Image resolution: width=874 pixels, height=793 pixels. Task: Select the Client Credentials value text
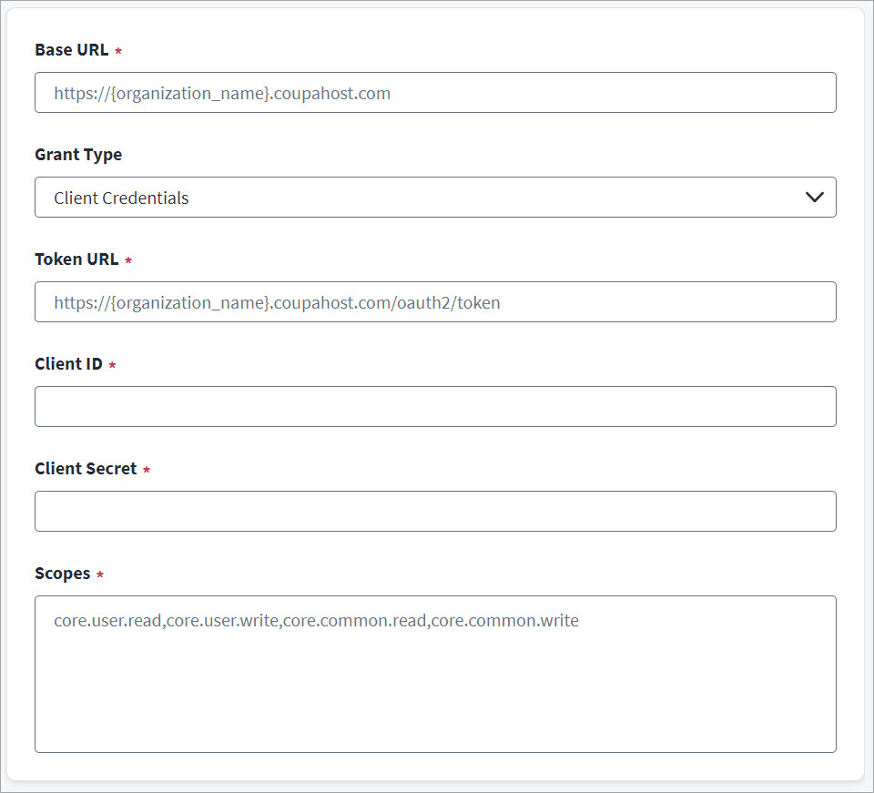(121, 198)
